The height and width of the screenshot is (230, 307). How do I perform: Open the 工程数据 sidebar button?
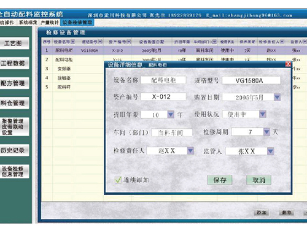coord(14,63)
